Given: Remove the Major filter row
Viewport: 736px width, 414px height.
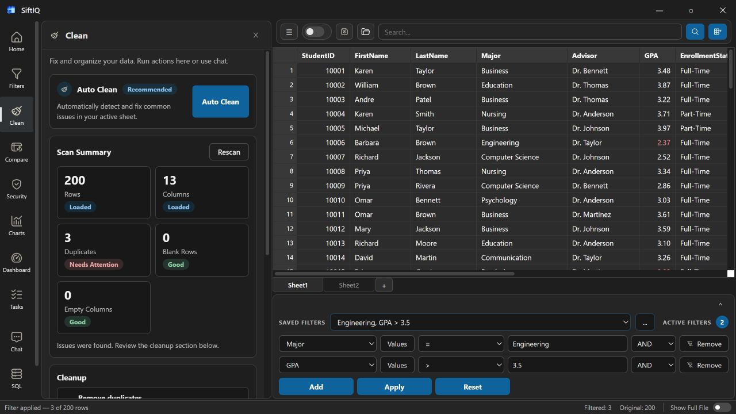Looking at the screenshot, I should tap(704, 344).
